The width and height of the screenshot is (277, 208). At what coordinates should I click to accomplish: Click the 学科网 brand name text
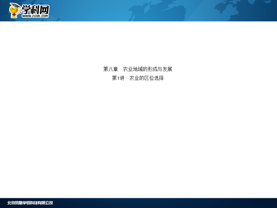click(x=35, y=9)
